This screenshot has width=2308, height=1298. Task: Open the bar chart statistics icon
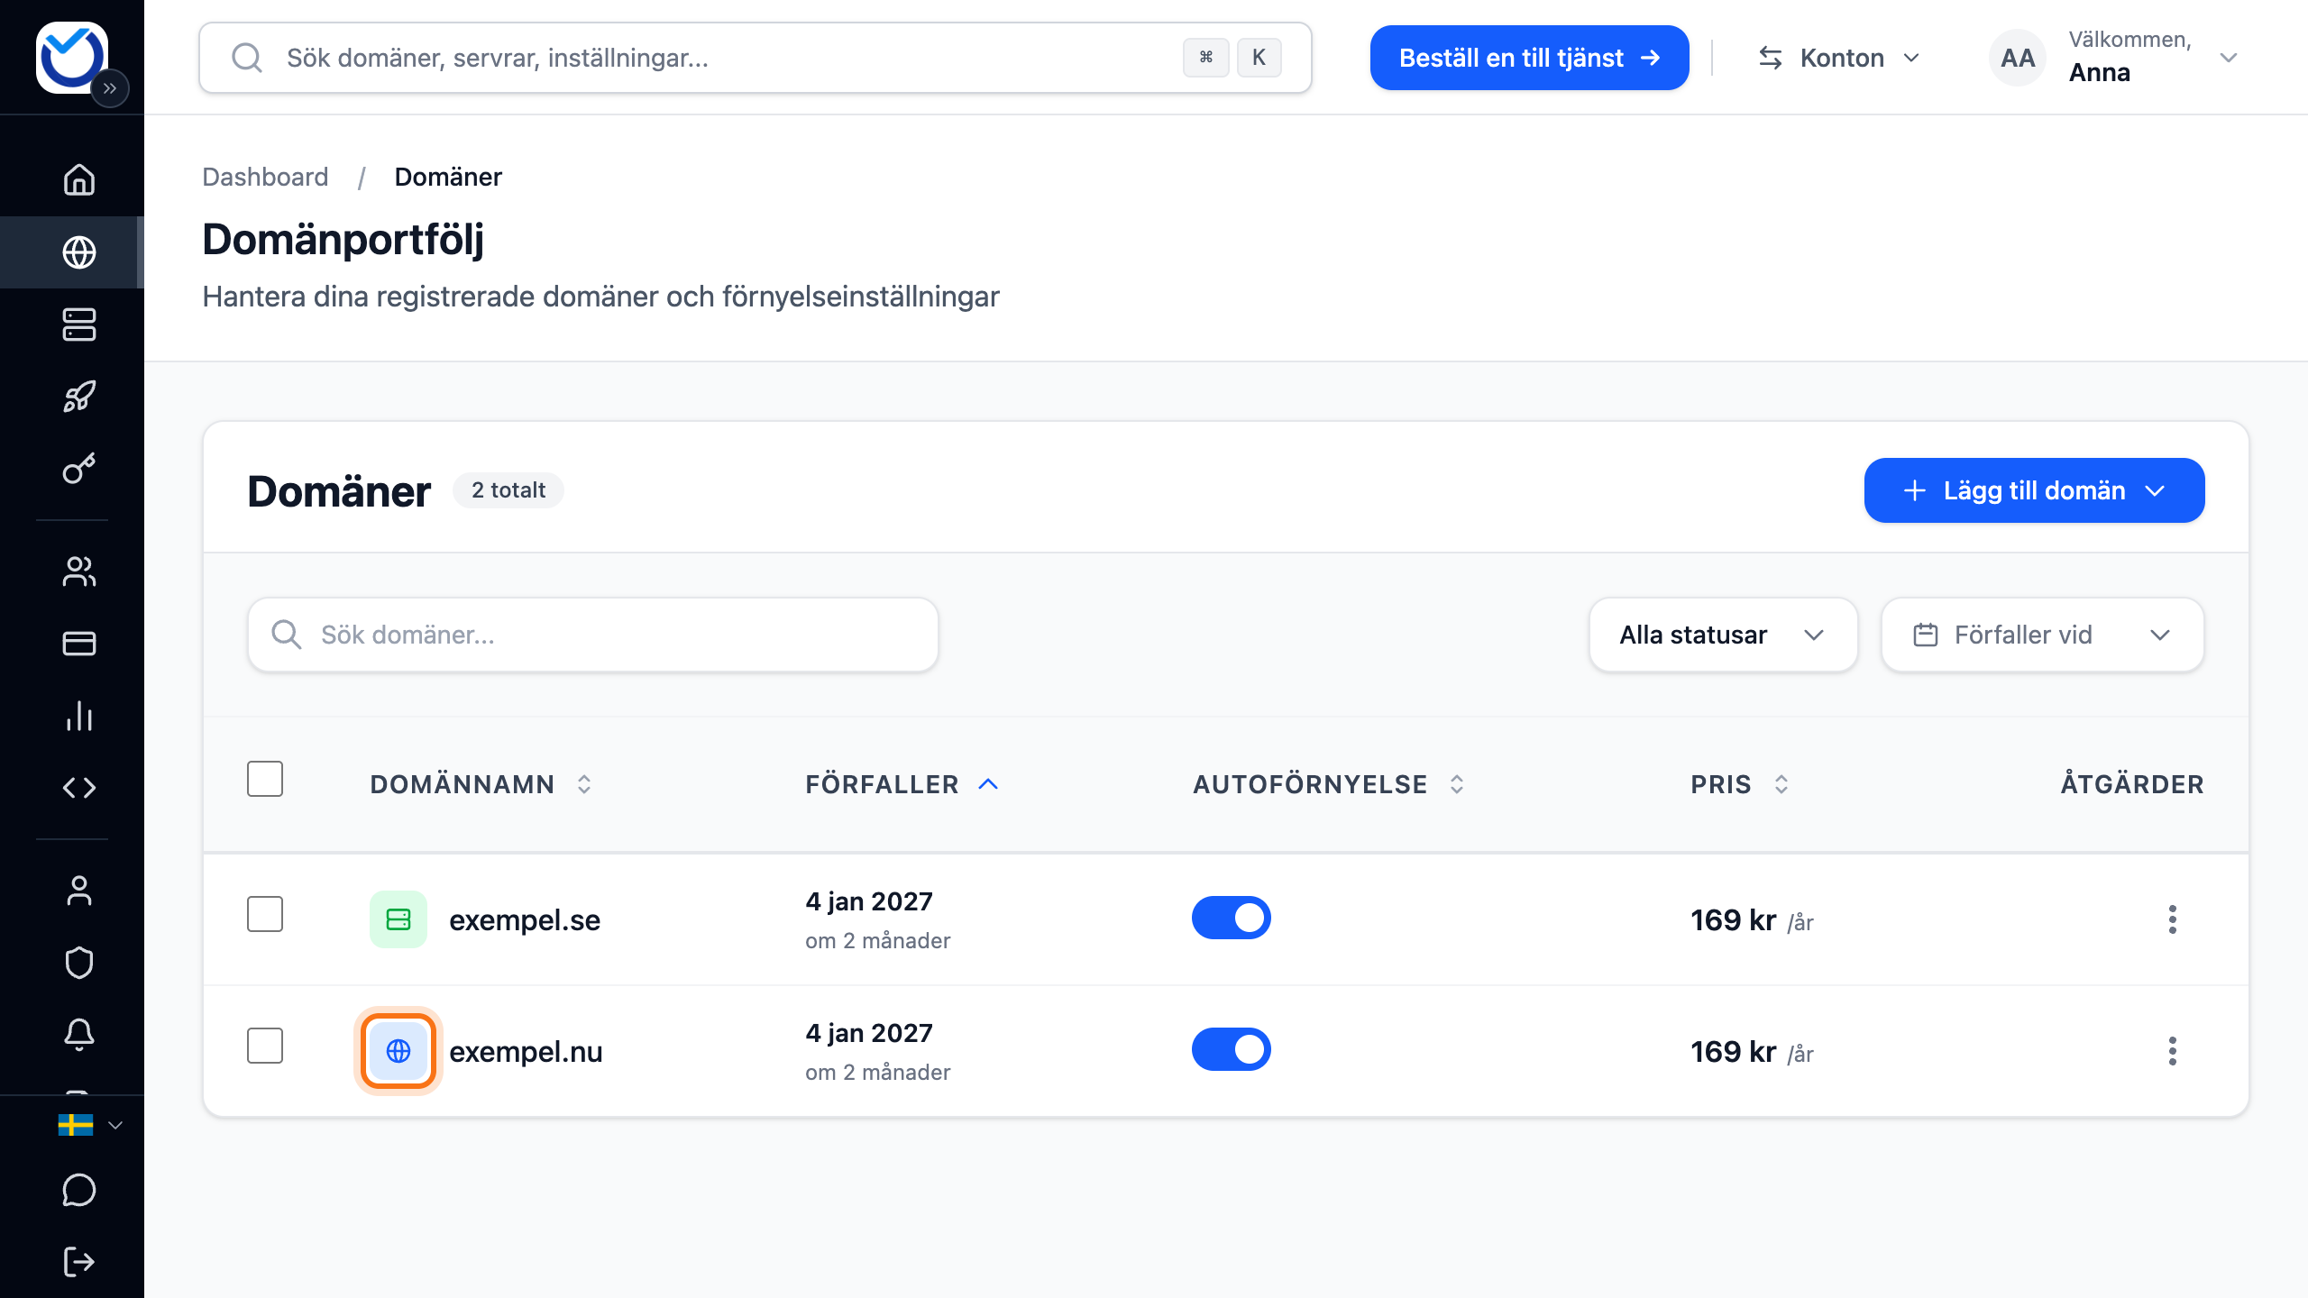pyautogui.click(x=79, y=716)
